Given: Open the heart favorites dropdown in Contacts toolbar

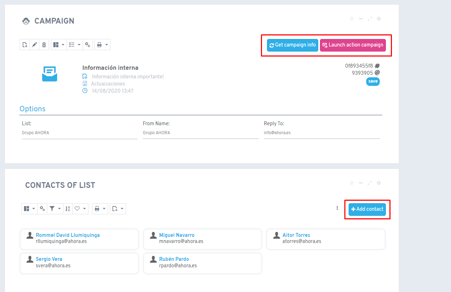Looking at the screenshot, I should (x=80, y=209).
